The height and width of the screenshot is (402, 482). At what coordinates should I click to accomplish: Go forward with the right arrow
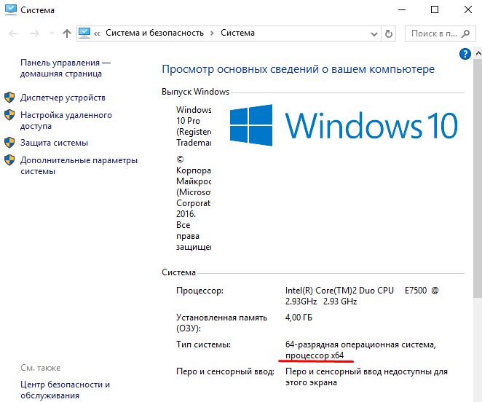[35, 33]
